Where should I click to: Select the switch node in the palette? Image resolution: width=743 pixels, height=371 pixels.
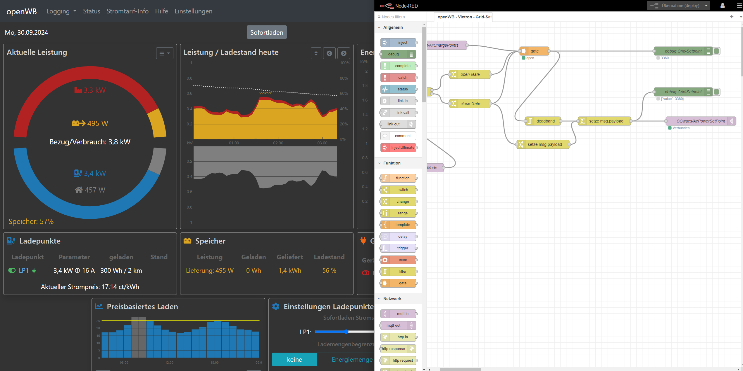(399, 190)
